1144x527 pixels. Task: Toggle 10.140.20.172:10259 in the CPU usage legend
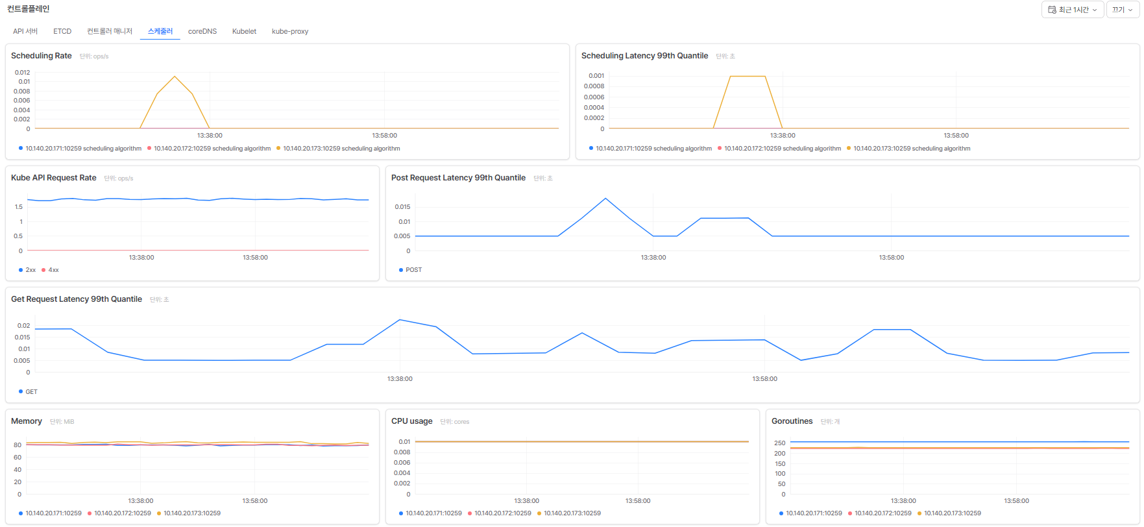500,513
